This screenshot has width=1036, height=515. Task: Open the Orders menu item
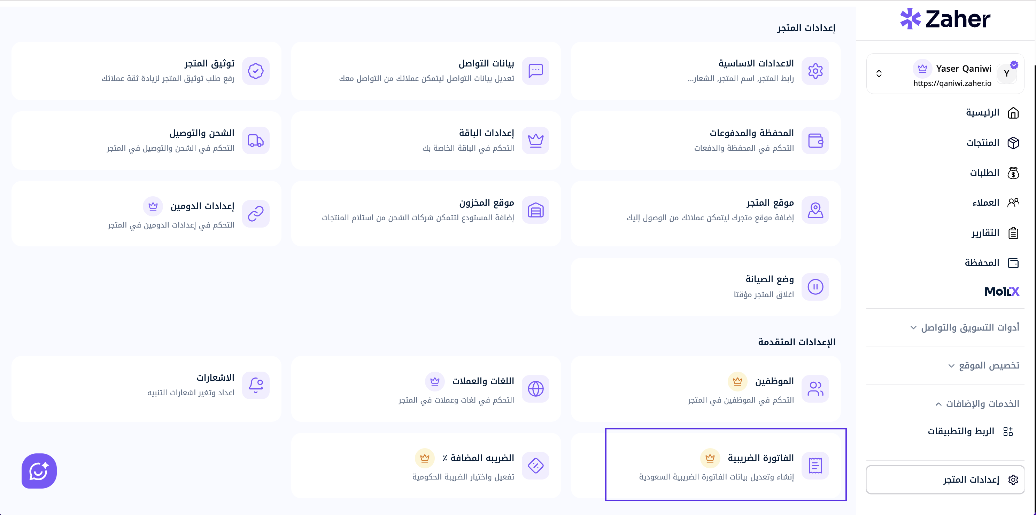tap(994, 173)
